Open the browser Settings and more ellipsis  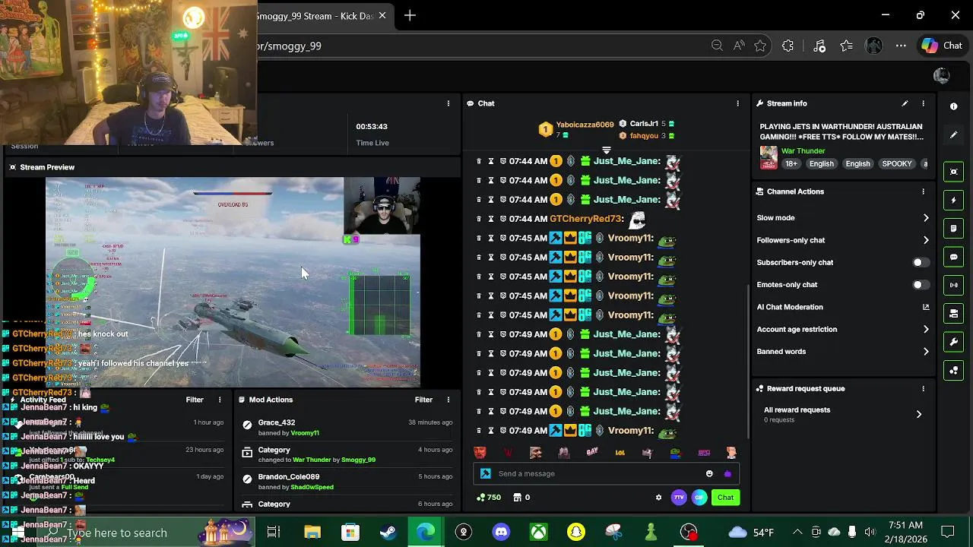point(901,46)
